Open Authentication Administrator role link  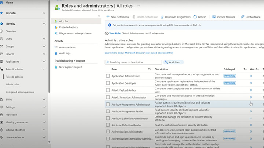pos(128,132)
